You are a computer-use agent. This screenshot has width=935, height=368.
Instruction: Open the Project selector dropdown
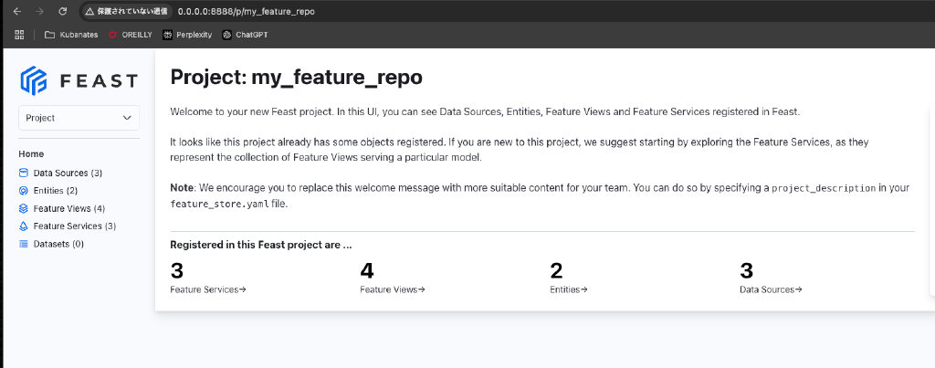coord(79,118)
